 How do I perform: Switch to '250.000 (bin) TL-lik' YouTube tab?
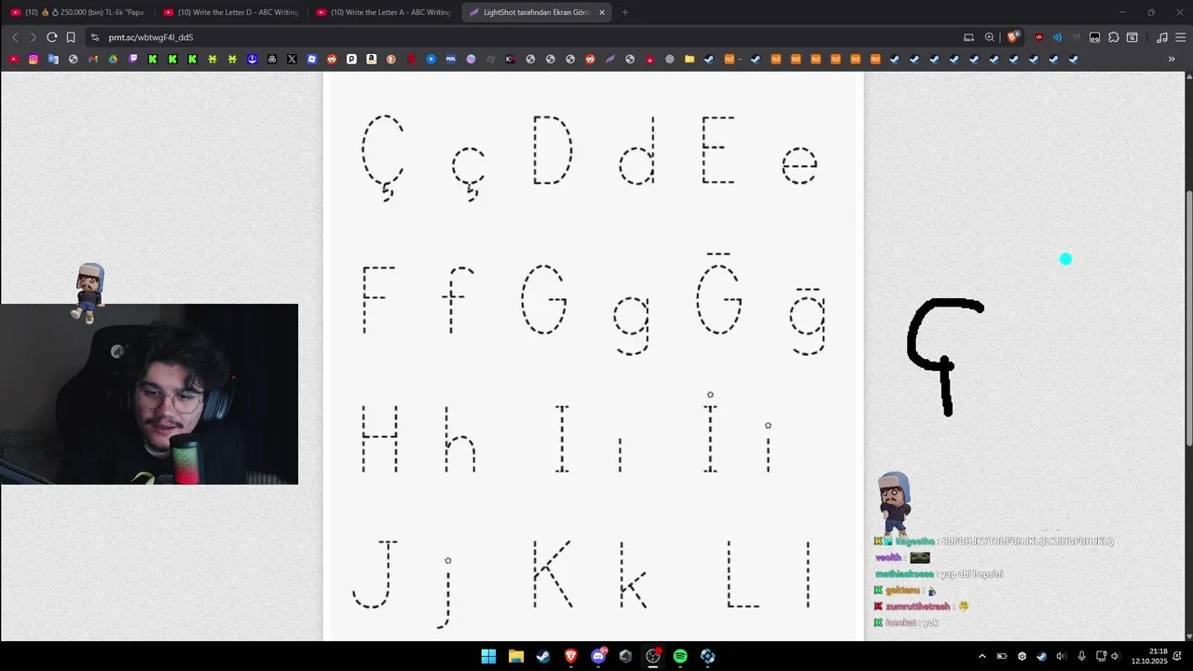pos(78,12)
